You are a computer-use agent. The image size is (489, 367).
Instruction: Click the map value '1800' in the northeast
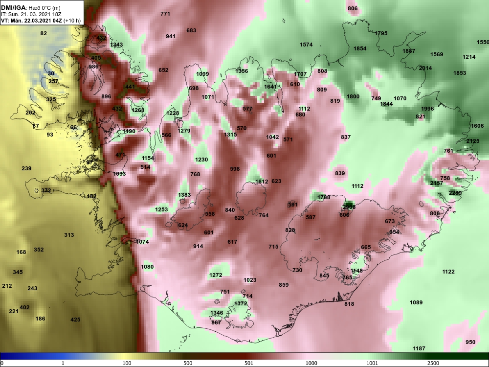pyautogui.click(x=353, y=96)
